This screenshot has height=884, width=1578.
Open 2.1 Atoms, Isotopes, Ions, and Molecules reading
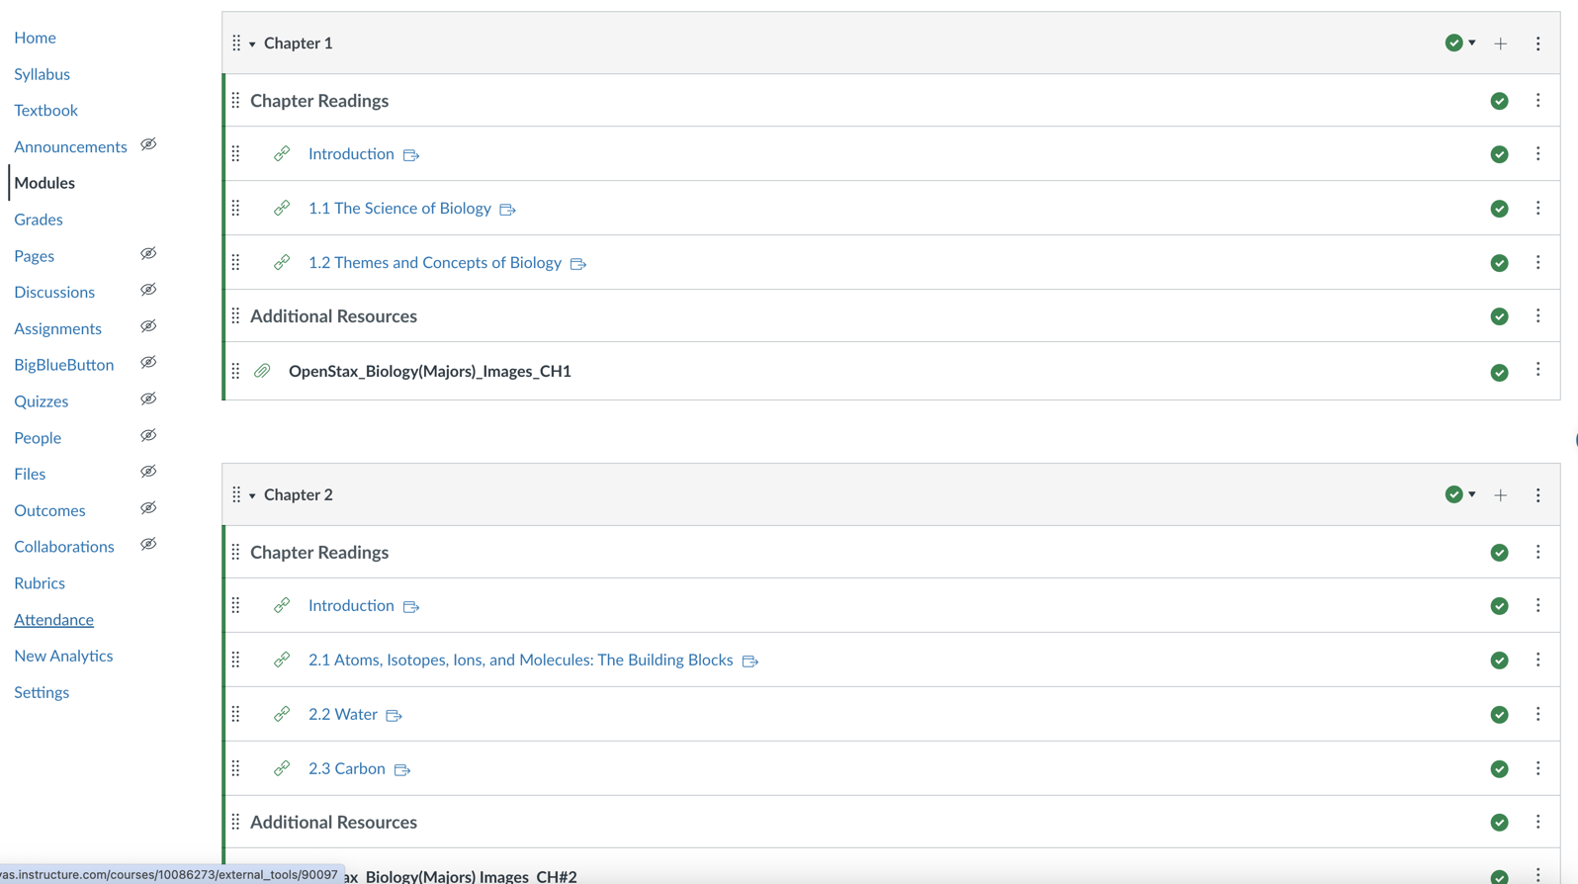[x=521, y=661]
